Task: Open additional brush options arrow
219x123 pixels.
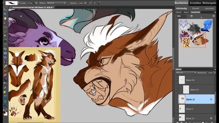Action: 95,3
